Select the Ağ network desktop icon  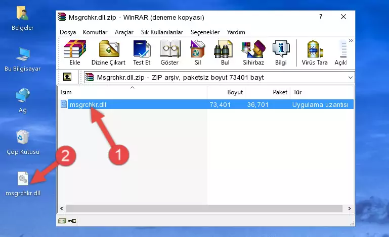[23, 101]
